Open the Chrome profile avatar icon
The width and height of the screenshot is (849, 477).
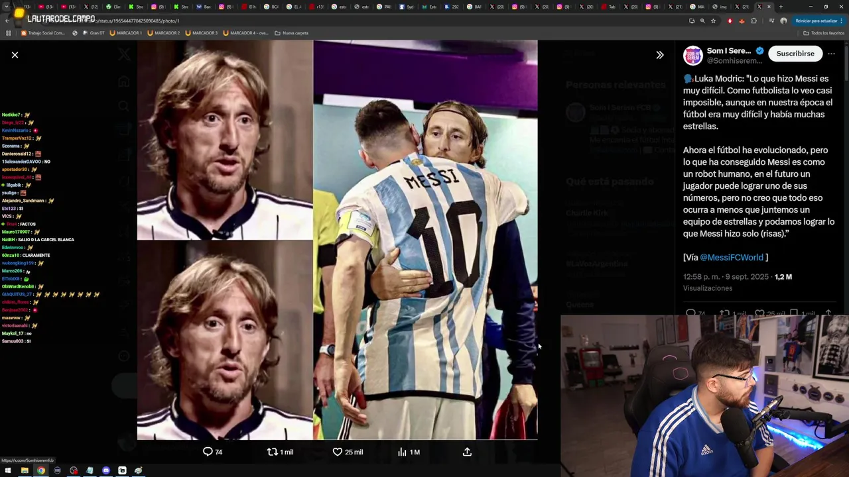click(x=783, y=21)
